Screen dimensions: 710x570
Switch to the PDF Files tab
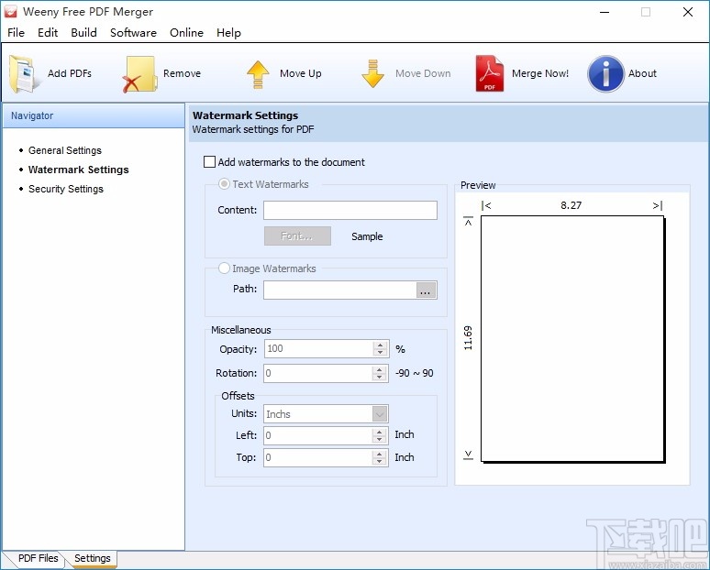pos(38,558)
